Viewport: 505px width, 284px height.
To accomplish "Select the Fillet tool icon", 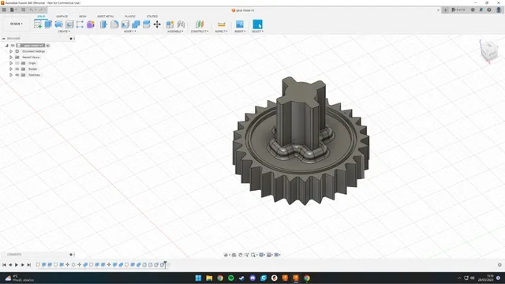I will [x=114, y=24].
